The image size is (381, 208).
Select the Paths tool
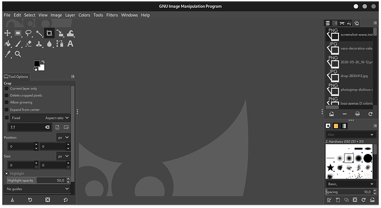60,44
